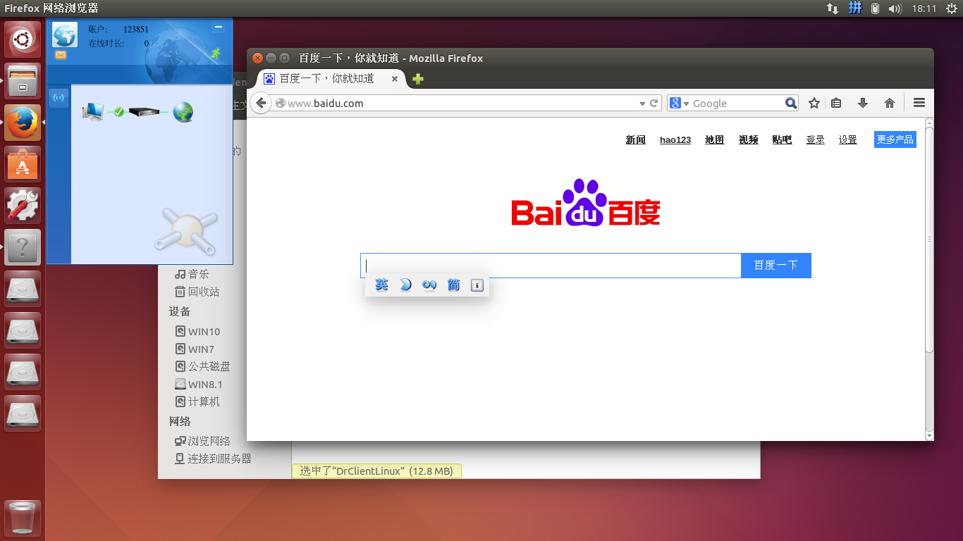The image size is (963, 541).
Task: Open the 地图 link on Baidu
Action: click(x=715, y=139)
